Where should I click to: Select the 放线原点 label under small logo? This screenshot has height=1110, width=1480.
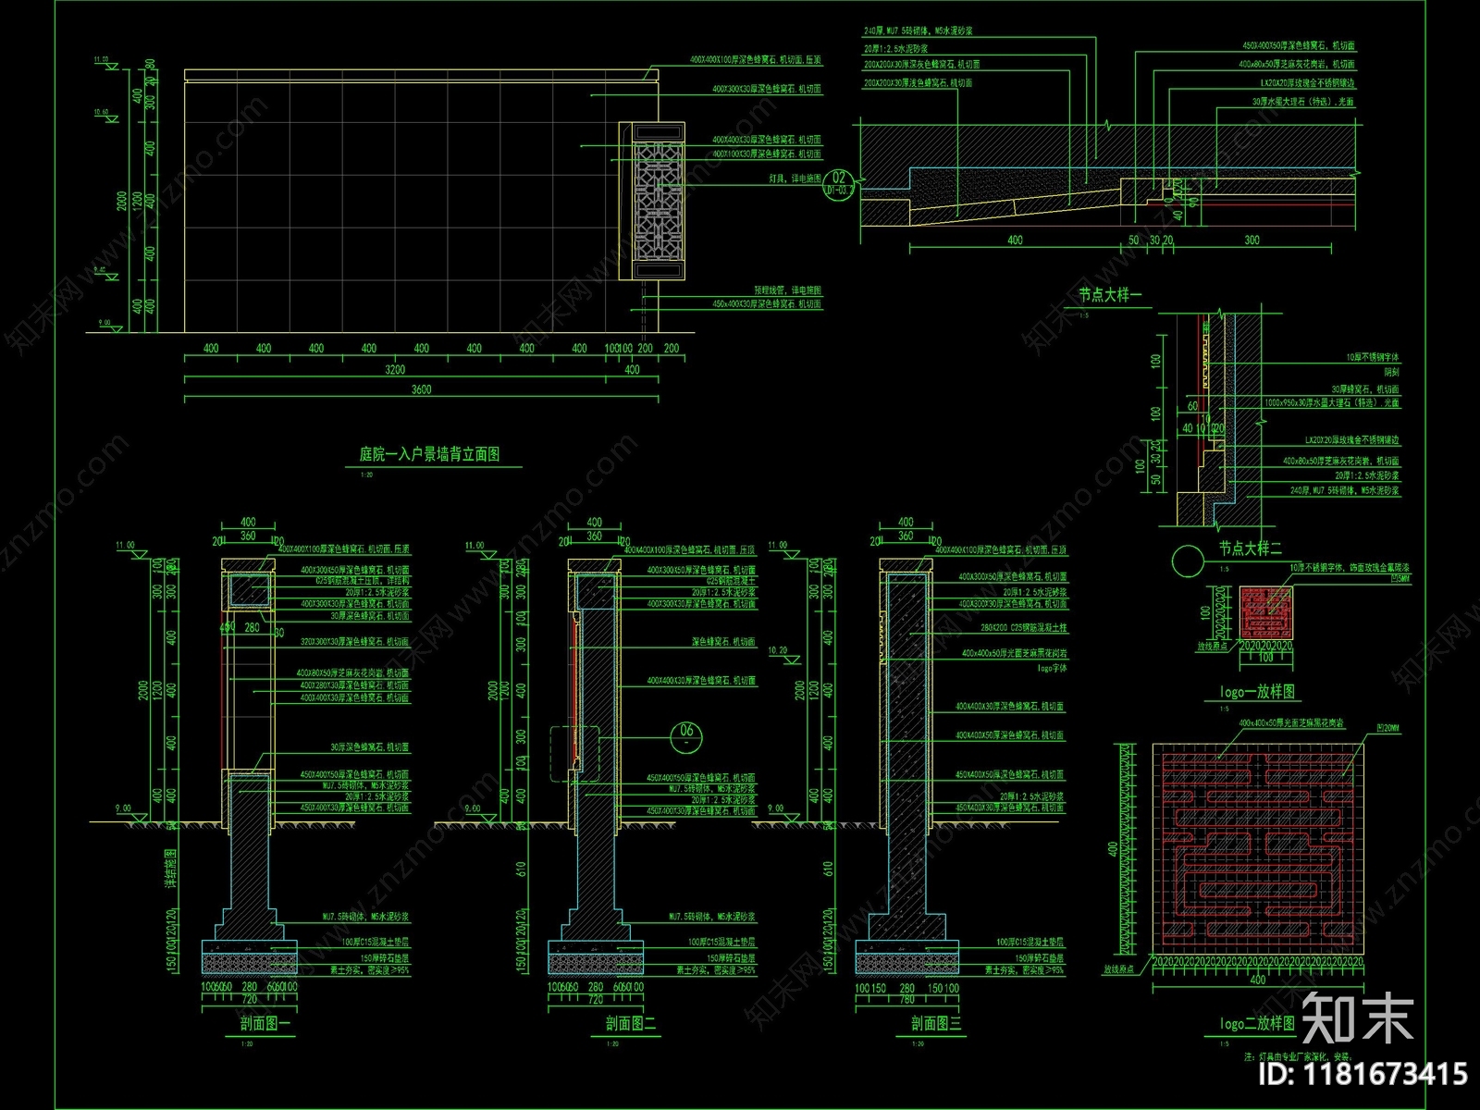[x=1214, y=647]
